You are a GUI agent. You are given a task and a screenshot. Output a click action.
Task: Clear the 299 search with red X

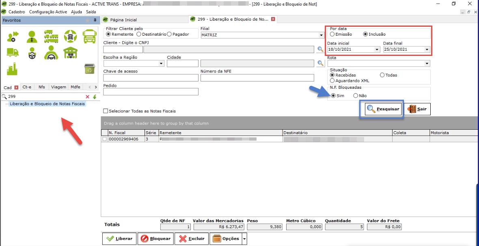tap(87, 97)
